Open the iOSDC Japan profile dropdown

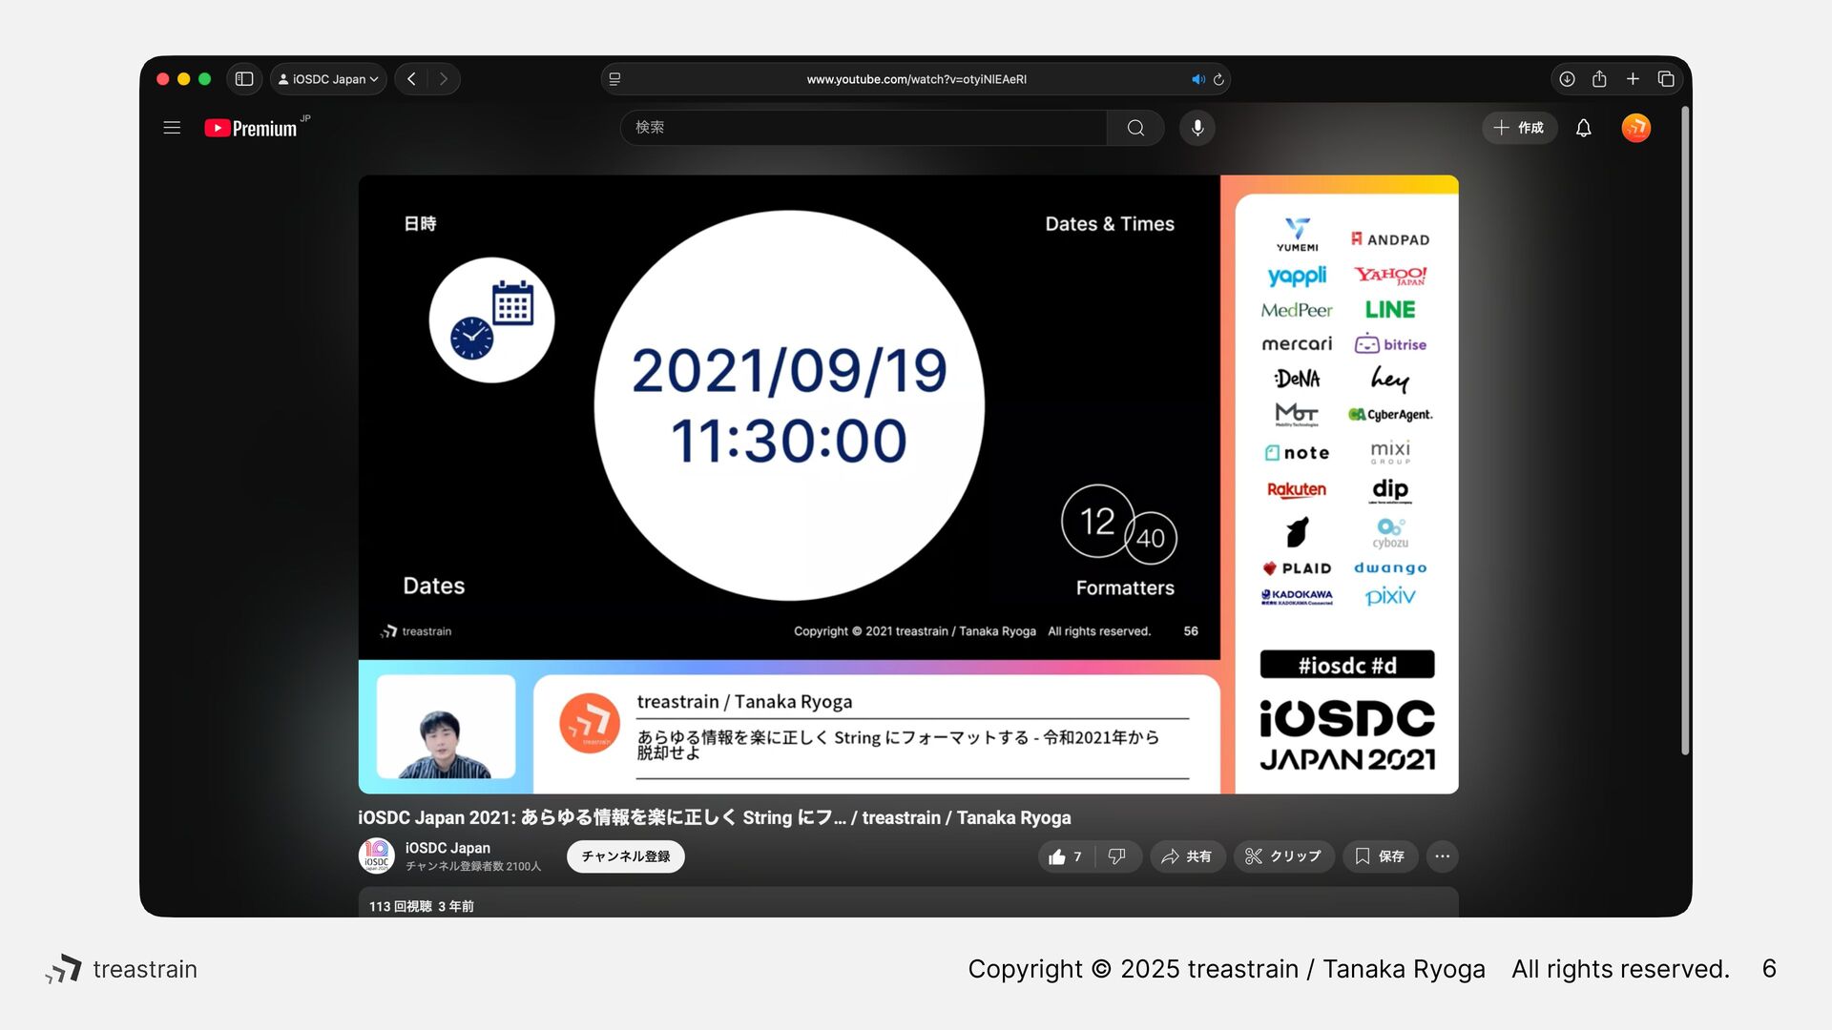pos(328,79)
